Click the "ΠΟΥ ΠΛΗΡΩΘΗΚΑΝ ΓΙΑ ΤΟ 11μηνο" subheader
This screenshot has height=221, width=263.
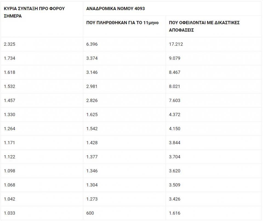122,23
